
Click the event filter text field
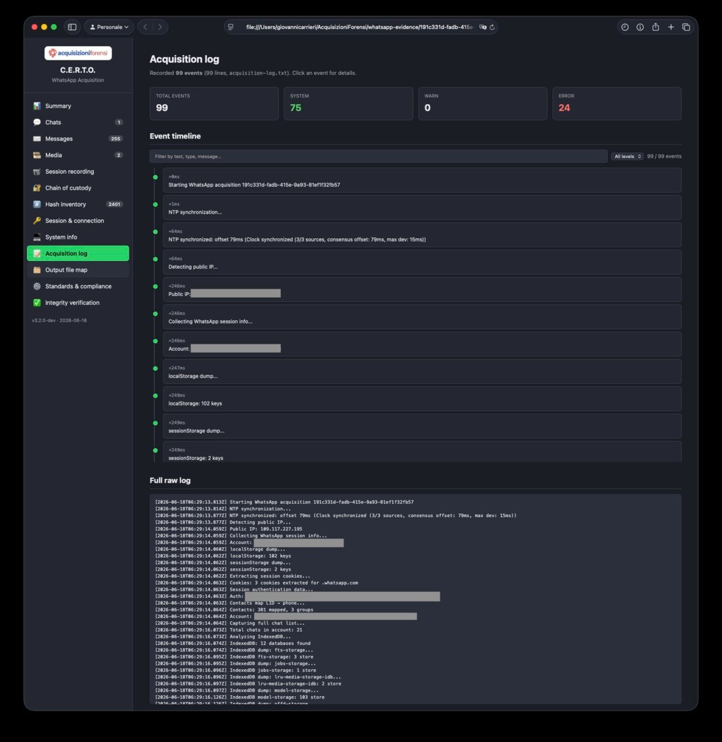pyautogui.click(x=379, y=156)
